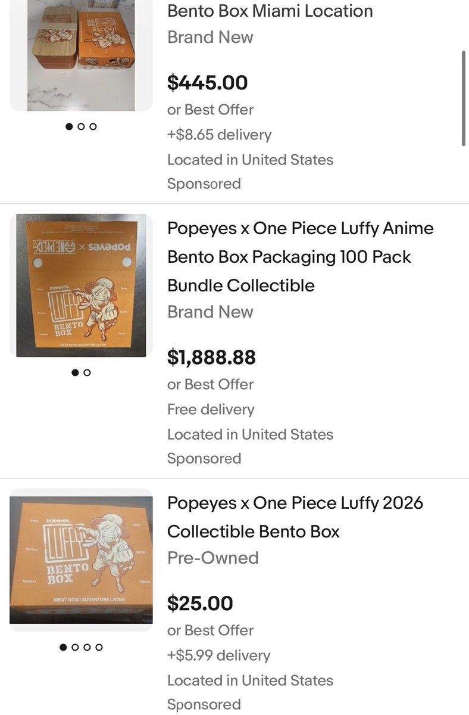Click the $445.00 price
The image size is (469, 715).
[208, 83]
